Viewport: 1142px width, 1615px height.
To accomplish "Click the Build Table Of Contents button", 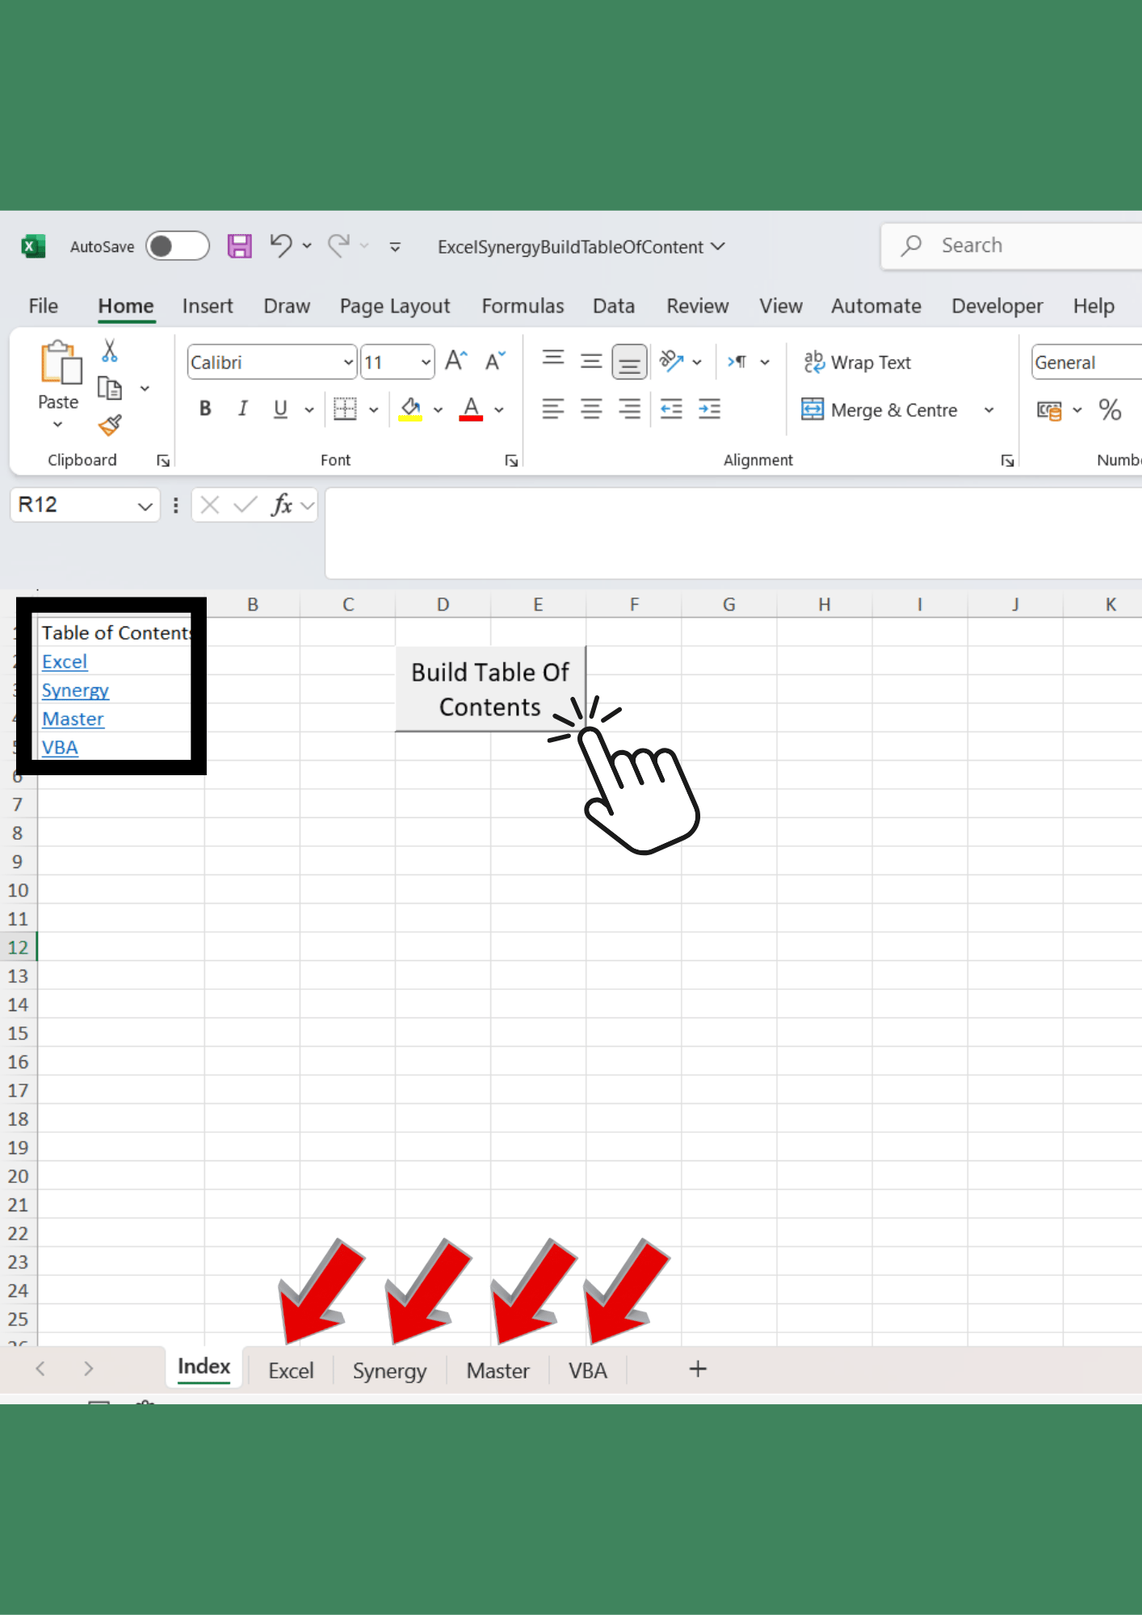I will (490, 690).
